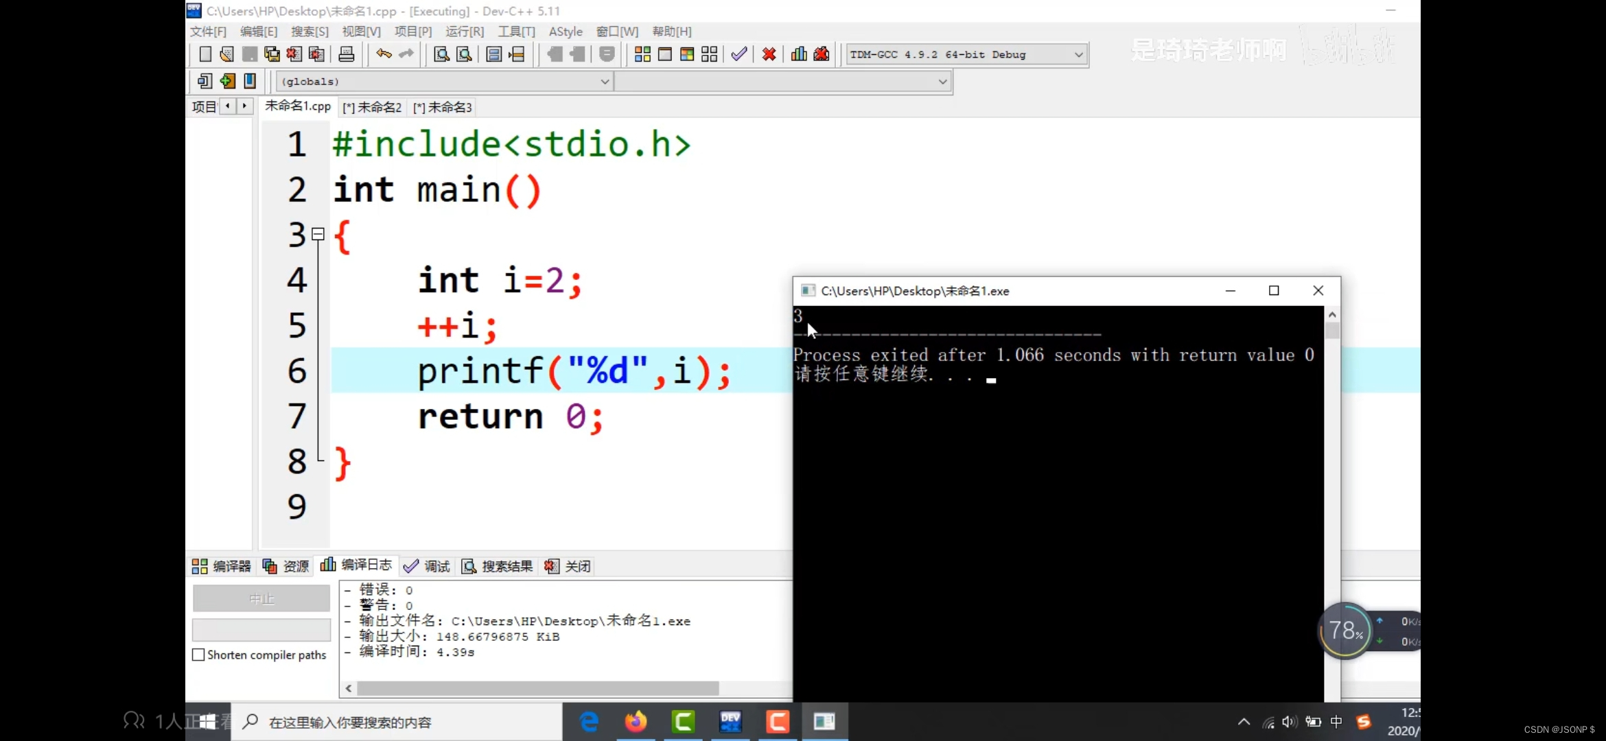1606x741 pixels.
Task: Open the TDM-GCC compiler set dropdown
Action: (1078, 54)
